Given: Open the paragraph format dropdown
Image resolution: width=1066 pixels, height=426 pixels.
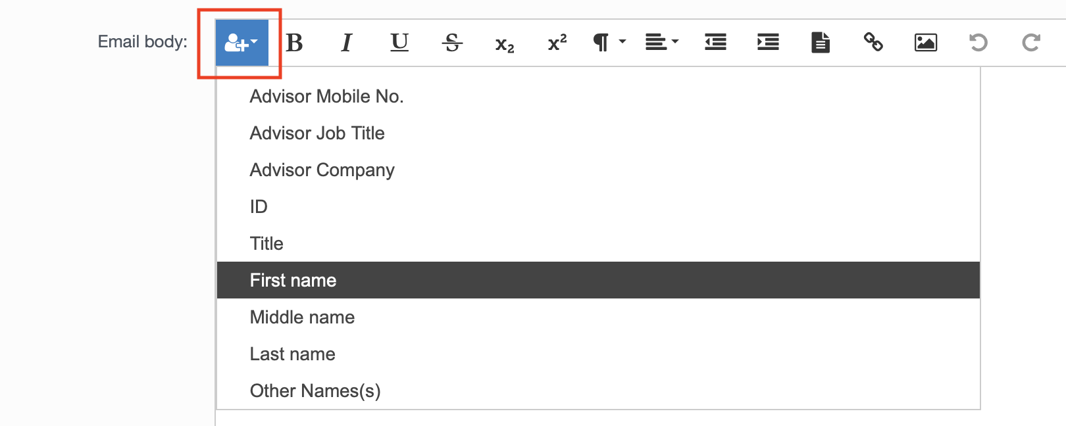Looking at the screenshot, I should [x=607, y=42].
